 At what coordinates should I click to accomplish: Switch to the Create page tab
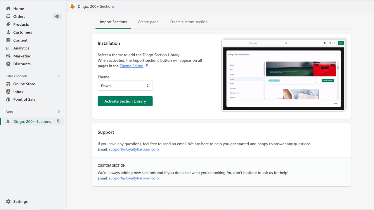pyautogui.click(x=148, y=22)
